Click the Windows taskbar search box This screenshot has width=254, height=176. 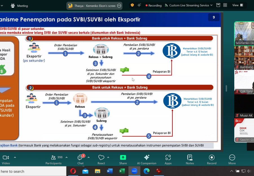33,171
